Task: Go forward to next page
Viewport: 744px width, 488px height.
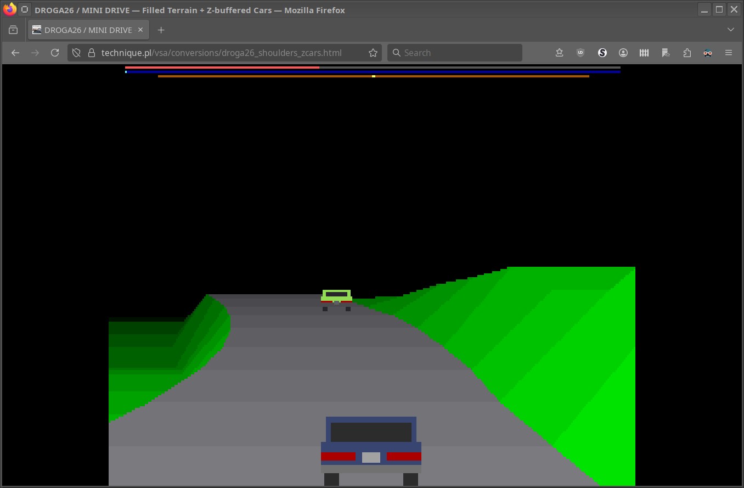Action: click(35, 53)
